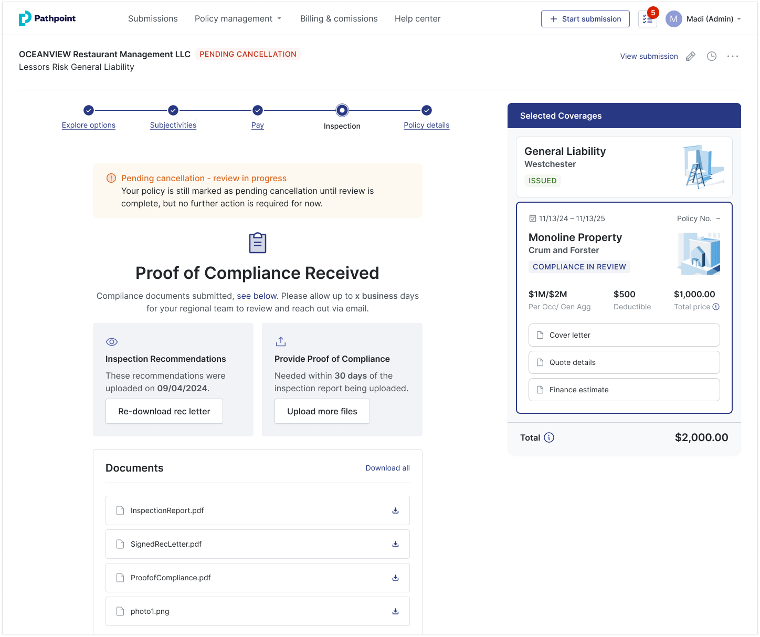
Task: Click the Download all link
Action: (x=387, y=468)
